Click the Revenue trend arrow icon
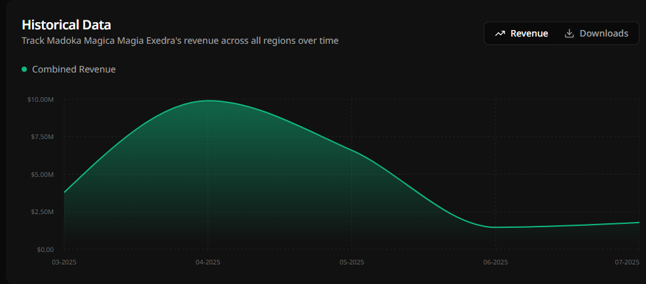 pyautogui.click(x=500, y=34)
